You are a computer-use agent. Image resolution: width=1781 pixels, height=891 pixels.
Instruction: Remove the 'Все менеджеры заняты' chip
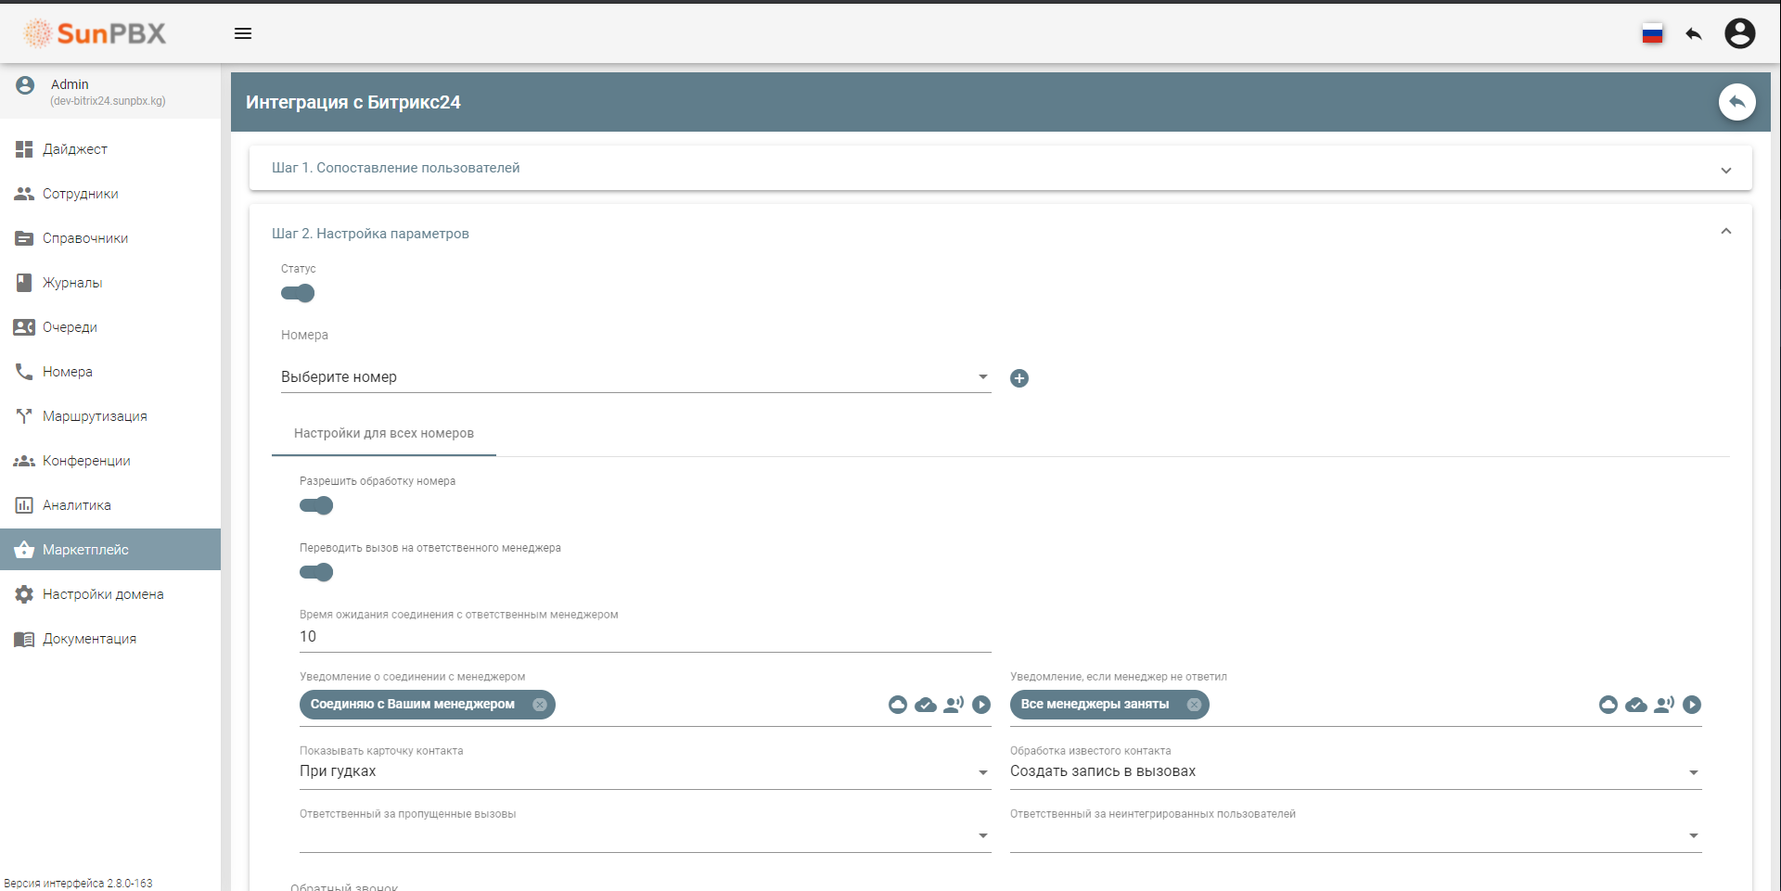point(1194,705)
